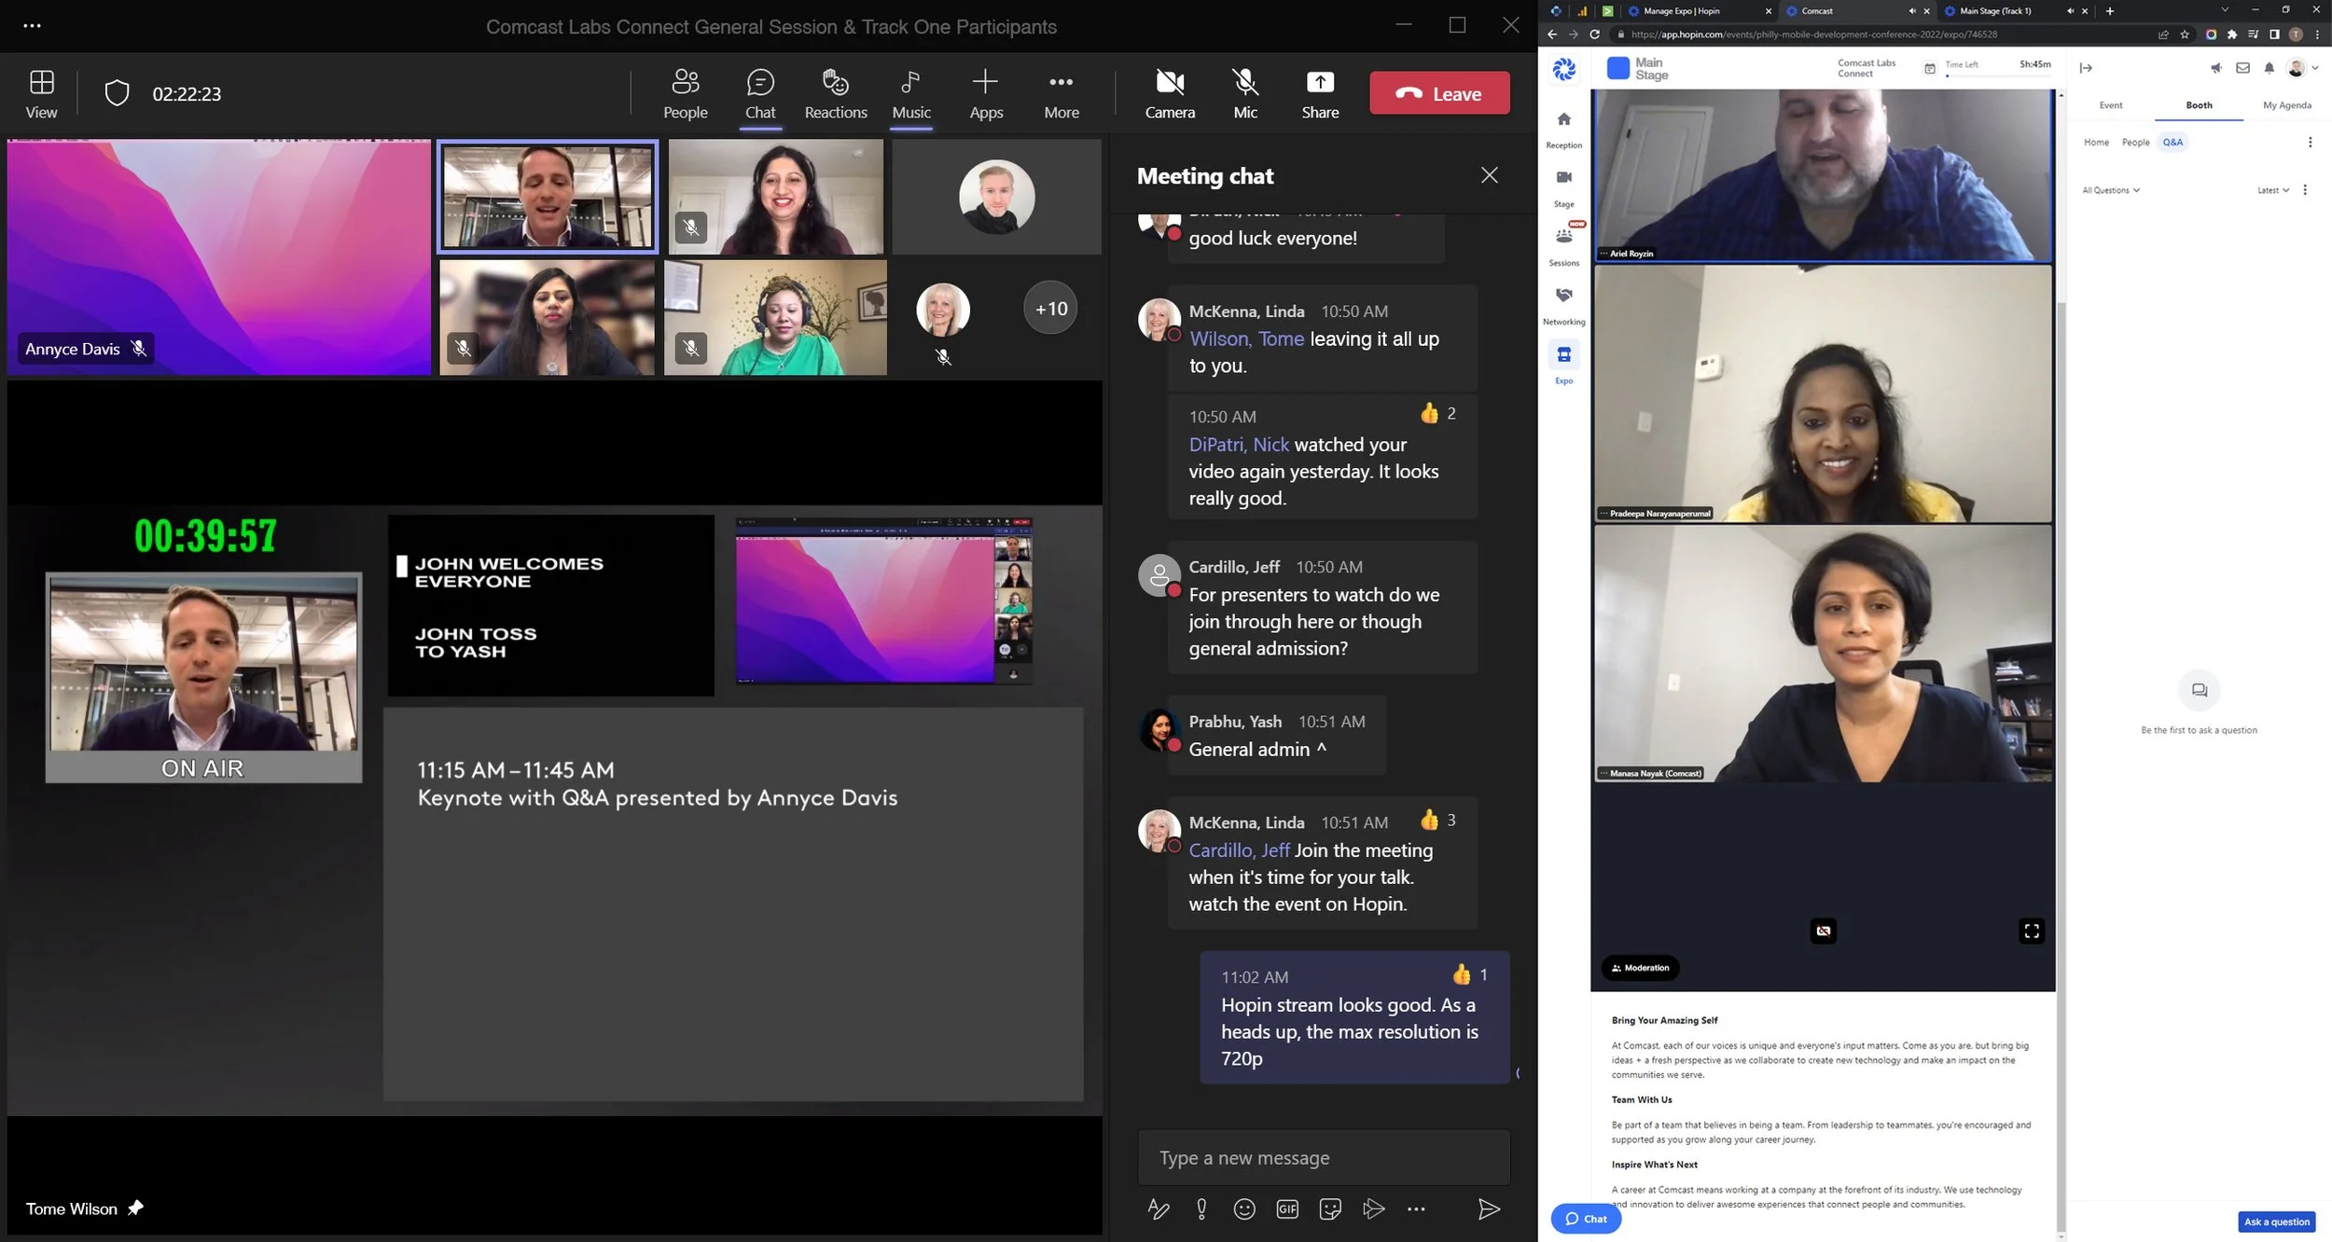Select the Q&A sub-tab in Booth
Screen dimensions: 2332x1242
(x=2172, y=143)
